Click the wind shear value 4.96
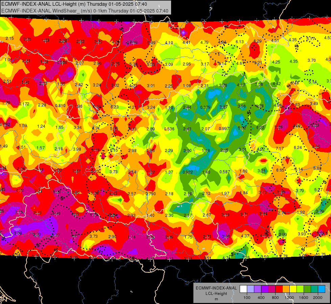Image resolution: width=331 pixels, height=304 pixels. tap(278, 105)
